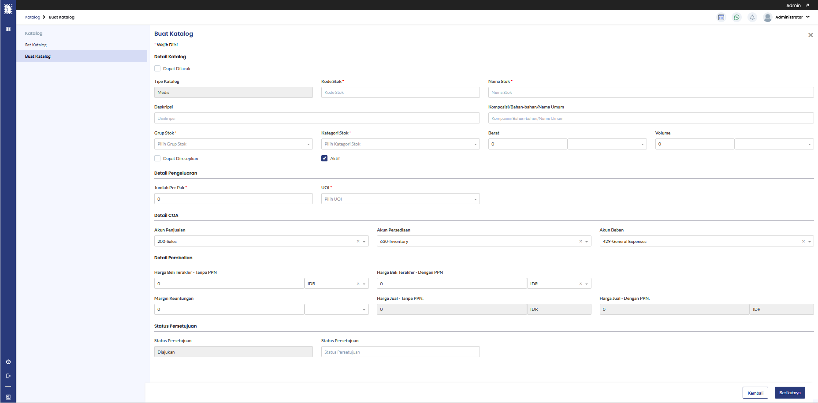Enable the Dapat Dilacak checkbox

(x=157, y=68)
